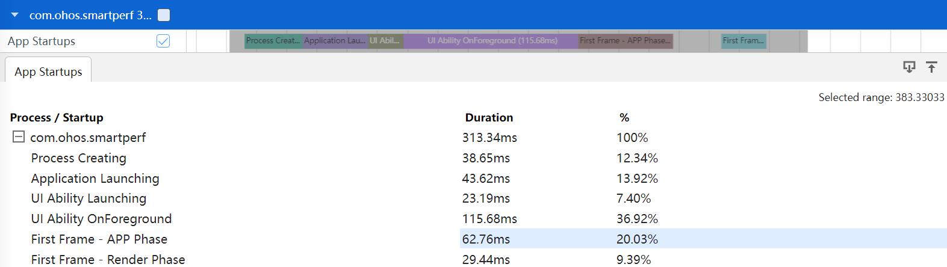Click the First Frame - APP Phase timeline segment

(x=625, y=41)
